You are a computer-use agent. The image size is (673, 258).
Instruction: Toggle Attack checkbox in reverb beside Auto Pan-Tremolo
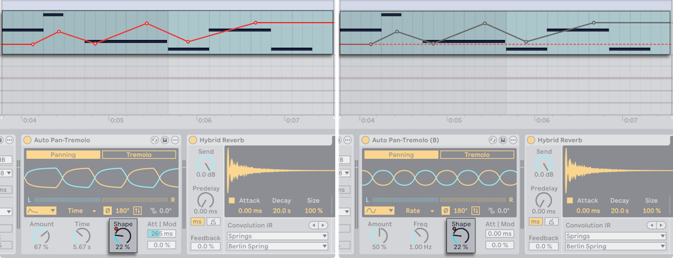coord(232,201)
